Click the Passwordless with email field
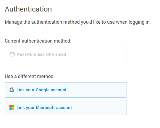160x128 pixels. tap(66, 54)
